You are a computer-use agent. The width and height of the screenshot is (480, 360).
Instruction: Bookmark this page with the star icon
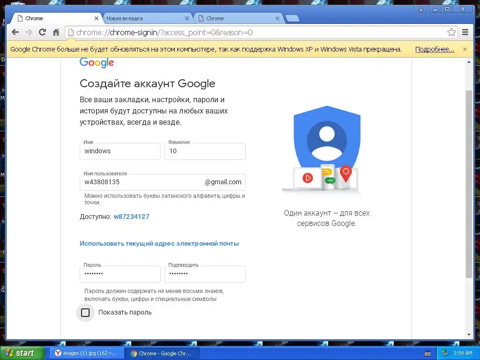[x=451, y=32]
